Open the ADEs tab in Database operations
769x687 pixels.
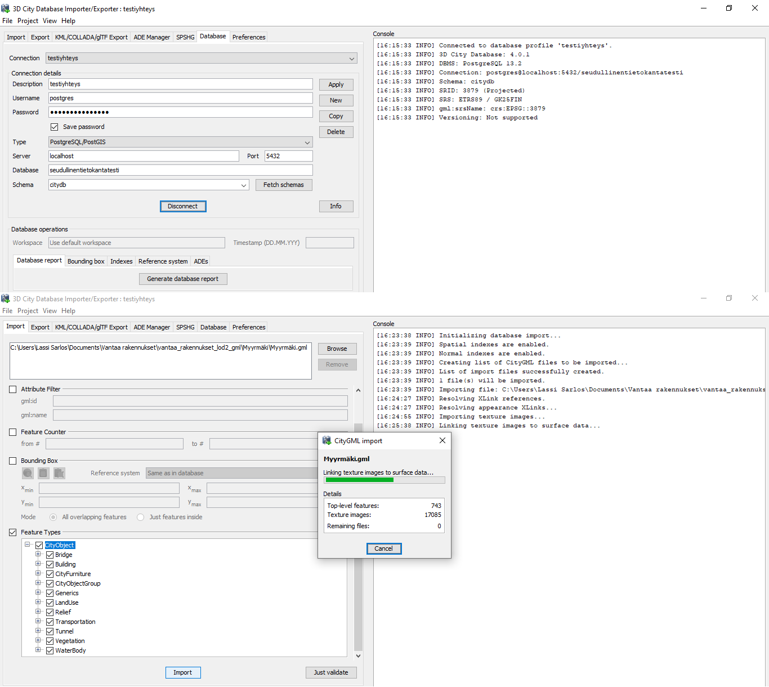tap(201, 261)
